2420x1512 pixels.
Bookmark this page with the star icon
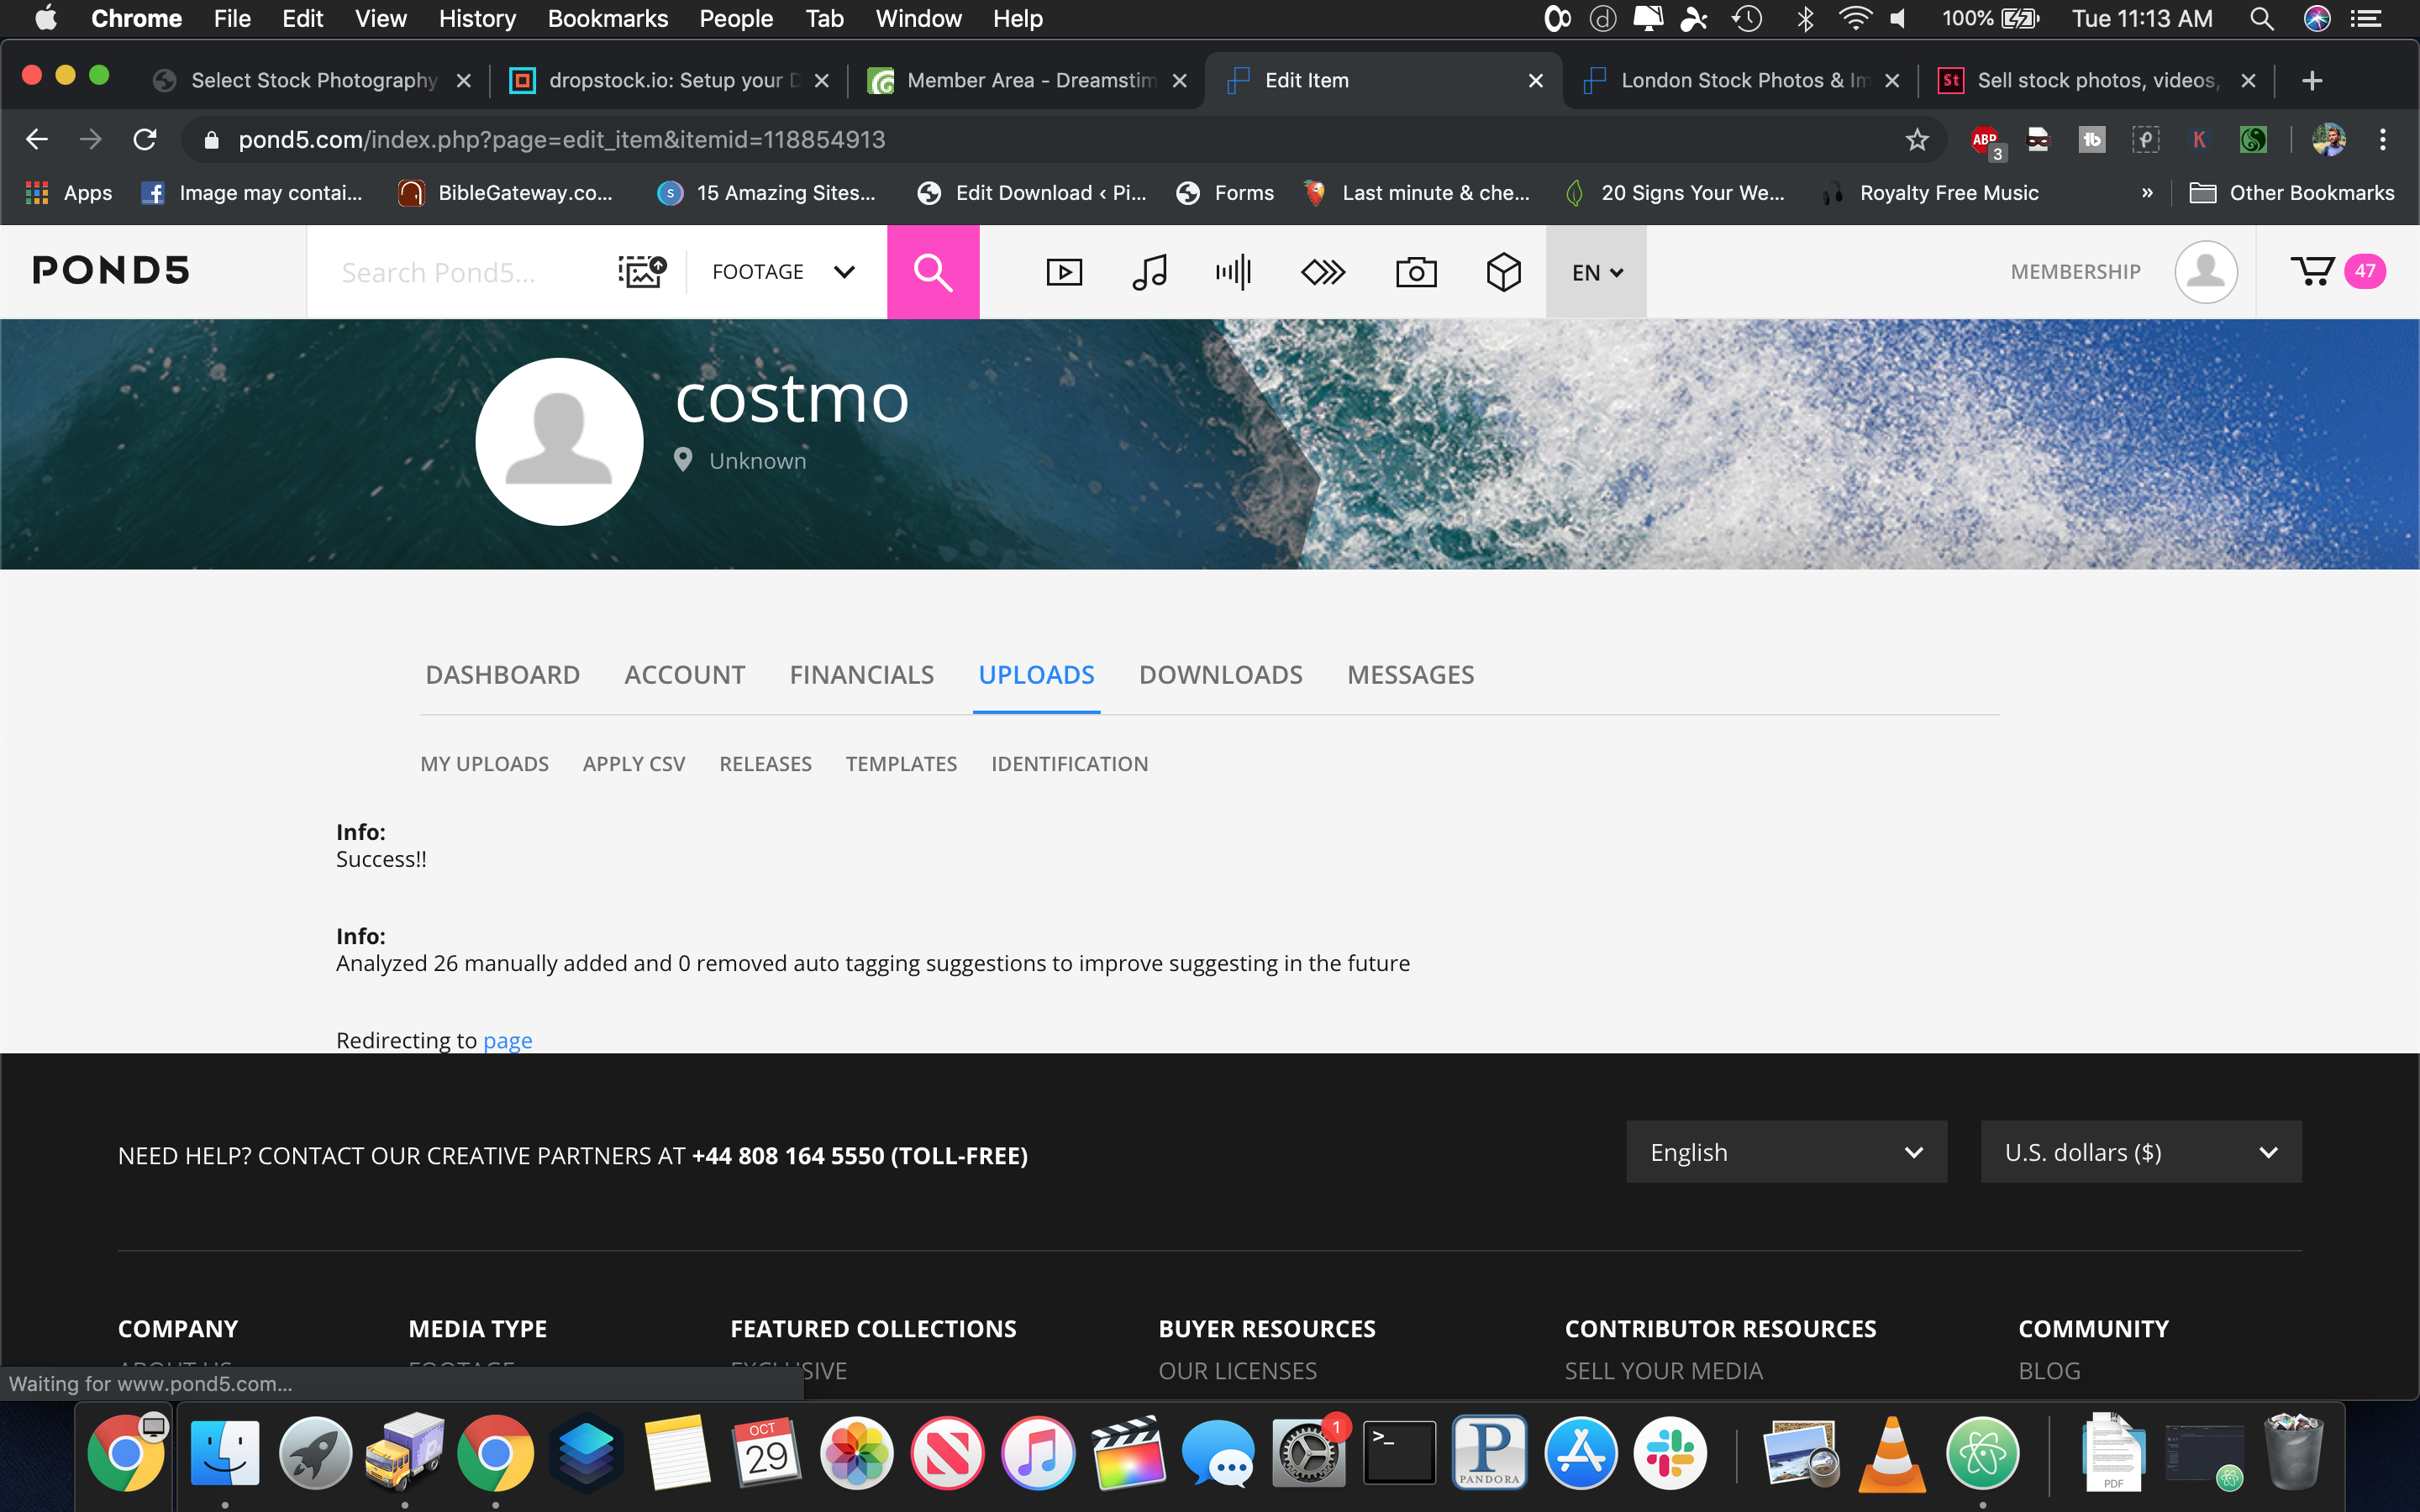[x=1916, y=140]
